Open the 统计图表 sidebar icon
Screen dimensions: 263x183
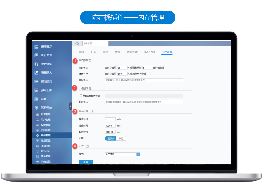36,55
